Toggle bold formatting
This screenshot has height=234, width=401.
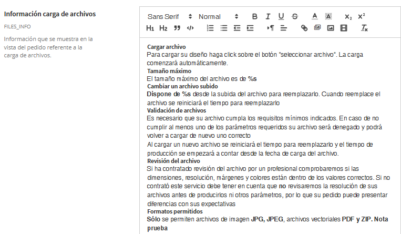coord(255,17)
